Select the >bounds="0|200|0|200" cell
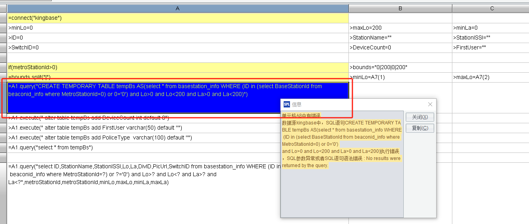The width and height of the screenshot is (529, 224). (400, 68)
